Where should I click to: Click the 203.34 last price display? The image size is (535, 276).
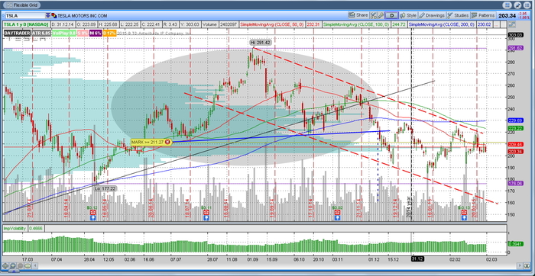(x=507, y=15)
